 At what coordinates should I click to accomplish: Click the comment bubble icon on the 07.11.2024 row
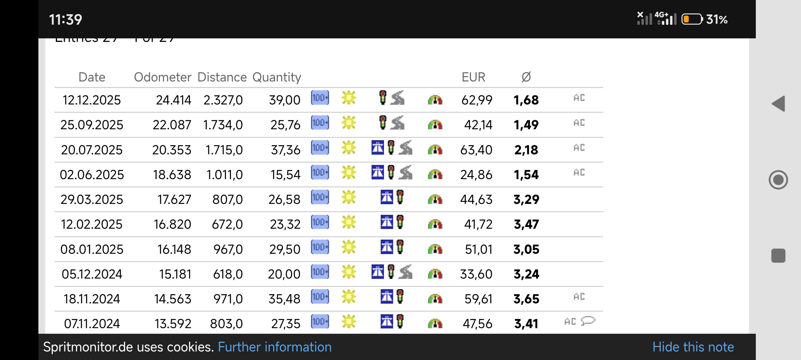pyautogui.click(x=588, y=320)
